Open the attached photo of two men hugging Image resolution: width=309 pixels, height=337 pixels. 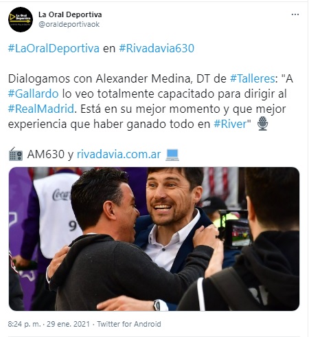154,239
